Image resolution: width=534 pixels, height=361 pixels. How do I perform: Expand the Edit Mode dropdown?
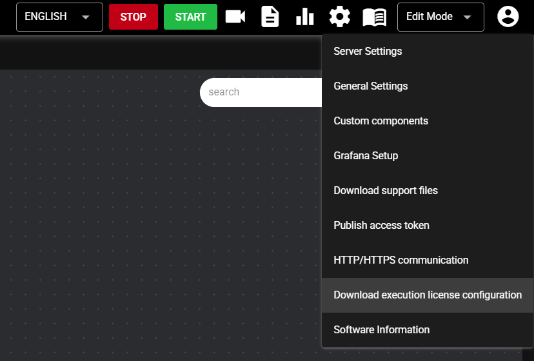[440, 17]
